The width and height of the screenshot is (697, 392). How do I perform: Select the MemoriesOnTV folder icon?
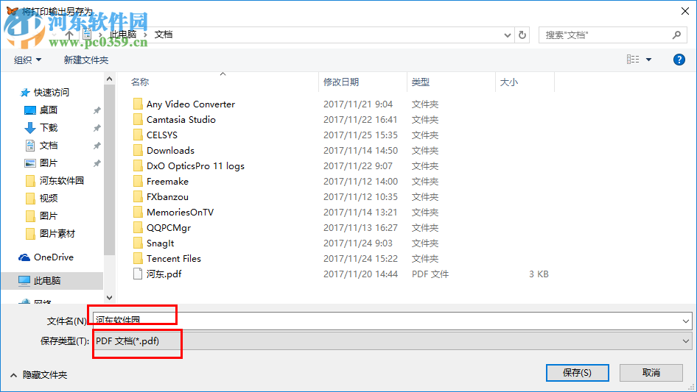138,213
